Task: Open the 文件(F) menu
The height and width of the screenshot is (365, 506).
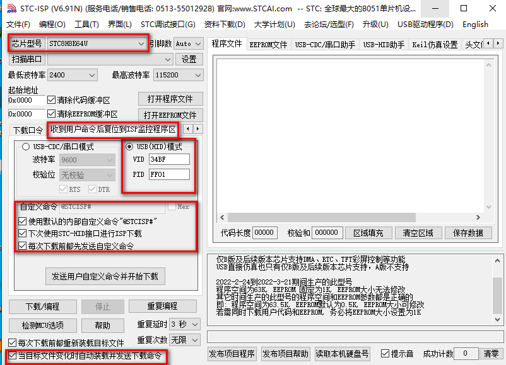Action: coord(18,25)
